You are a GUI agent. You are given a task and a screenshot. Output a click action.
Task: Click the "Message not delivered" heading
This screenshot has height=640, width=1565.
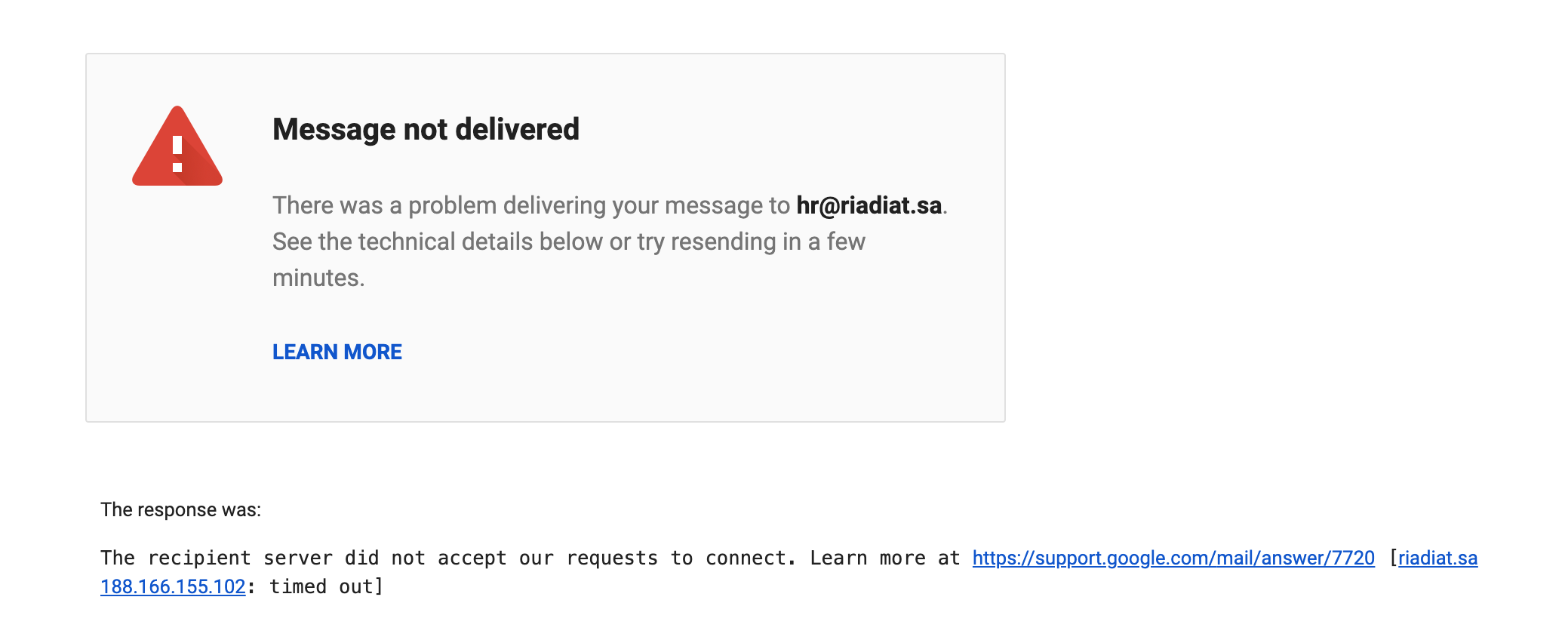pos(426,129)
